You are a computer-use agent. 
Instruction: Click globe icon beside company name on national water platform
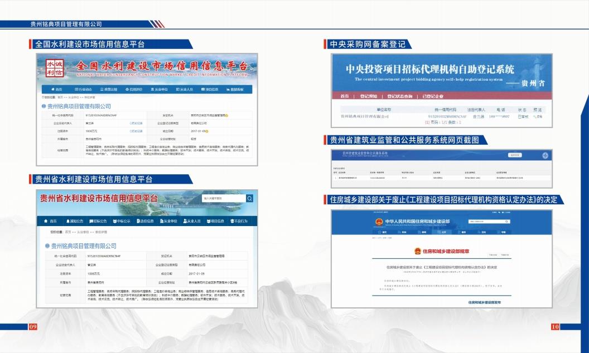(44, 106)
